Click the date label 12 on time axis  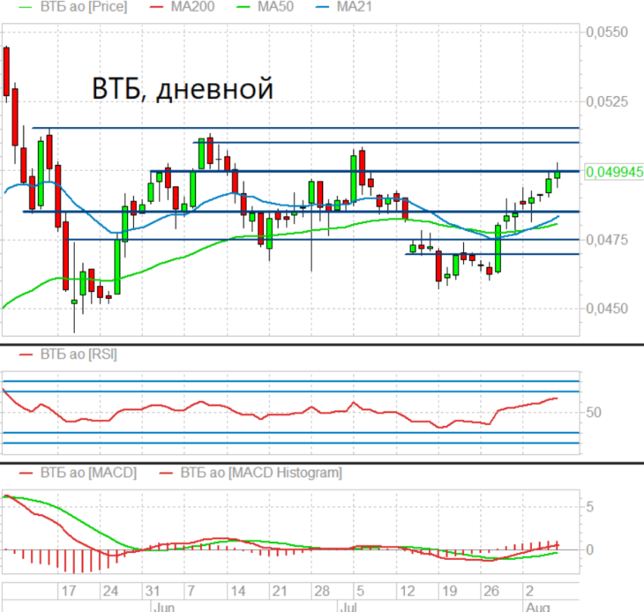pos(408,591)
